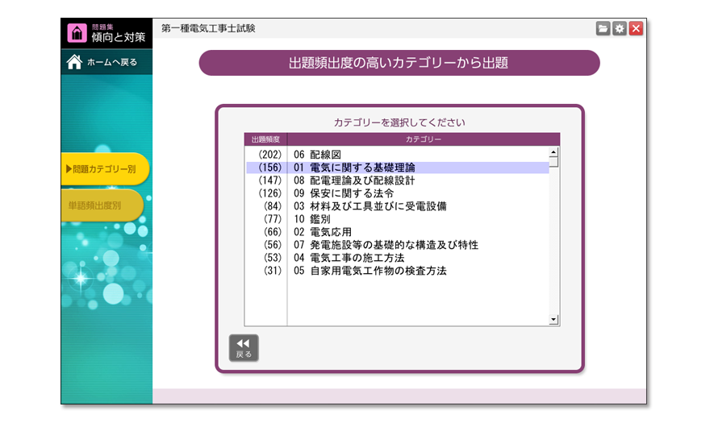Click frequency value (77) in the list
Viewport: 710px width, 427px height.
click(x=273, y=219)
